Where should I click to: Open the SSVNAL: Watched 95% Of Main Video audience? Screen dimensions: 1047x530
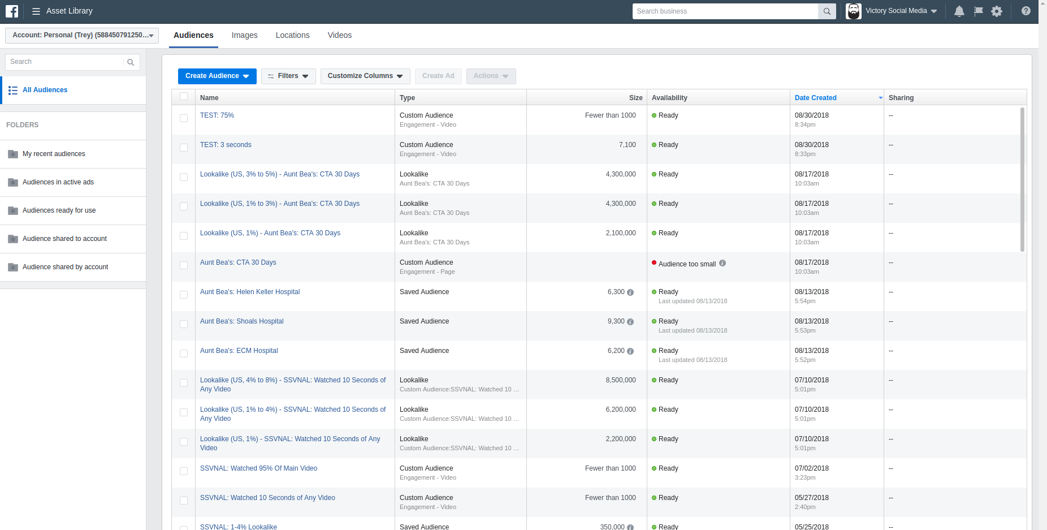coord(259,468)
